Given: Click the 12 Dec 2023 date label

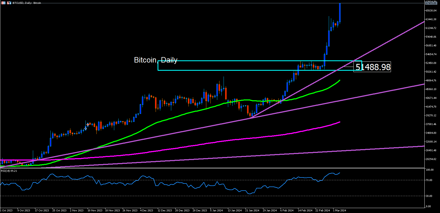Looking at the screenshot, I should point(165,211).
